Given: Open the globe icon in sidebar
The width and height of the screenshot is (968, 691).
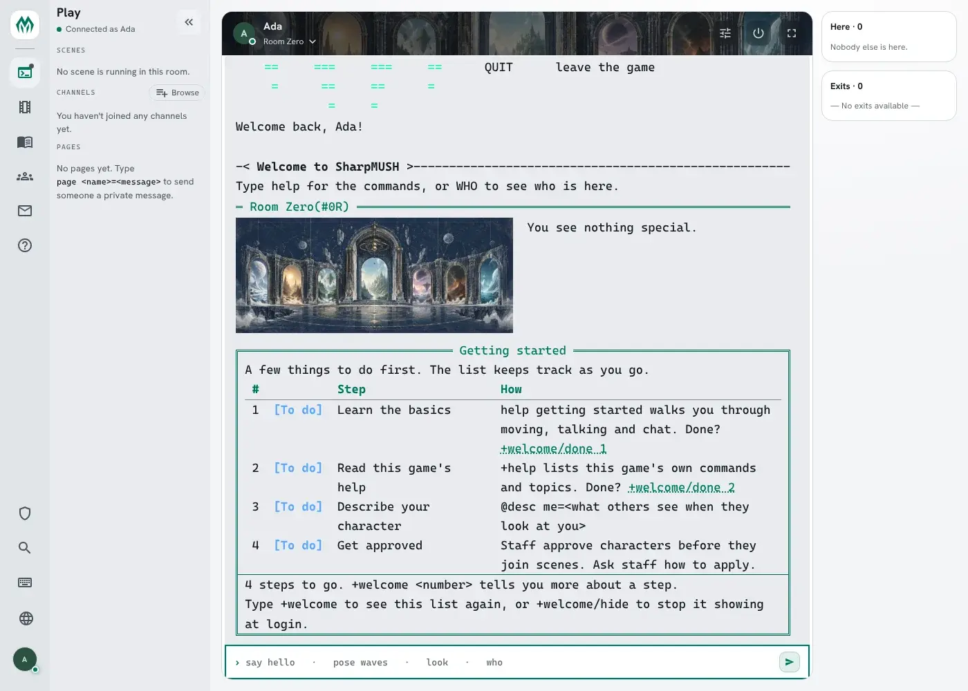Looking at the screenshot, I should point(26,618).
